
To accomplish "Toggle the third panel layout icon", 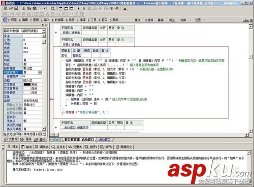I will tap(72, 8).
